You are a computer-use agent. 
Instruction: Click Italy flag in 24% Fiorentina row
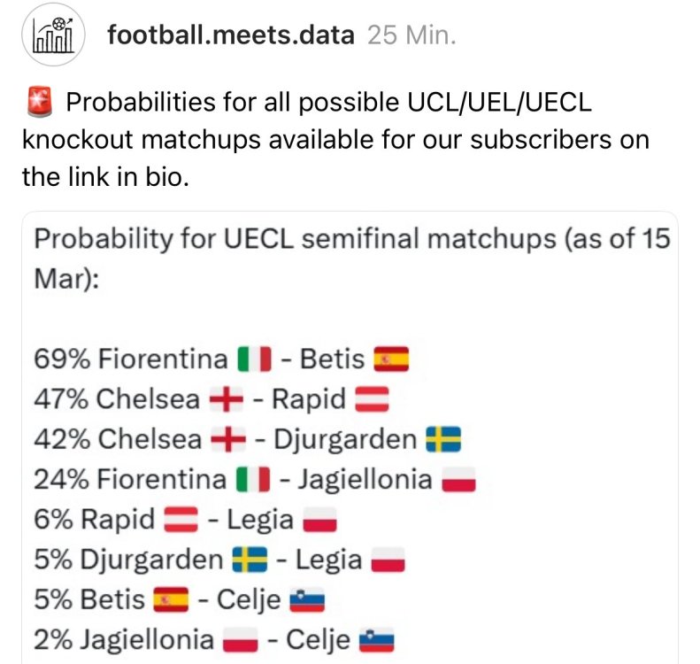coord(253,481)
